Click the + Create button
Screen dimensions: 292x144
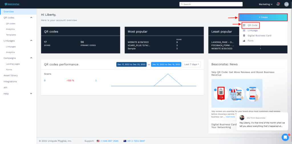pos(263,17)
